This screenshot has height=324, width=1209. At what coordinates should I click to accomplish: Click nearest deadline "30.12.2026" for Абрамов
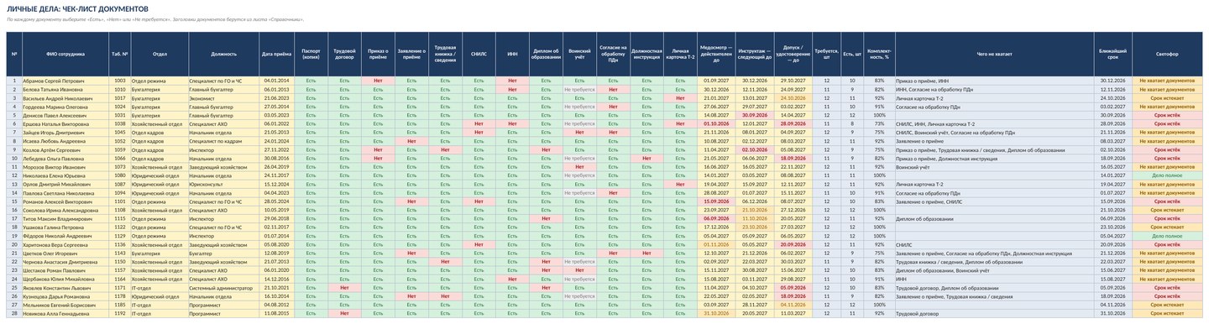pos(1113,80)
